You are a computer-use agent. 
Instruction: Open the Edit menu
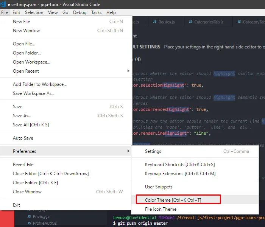click(16, 12)
